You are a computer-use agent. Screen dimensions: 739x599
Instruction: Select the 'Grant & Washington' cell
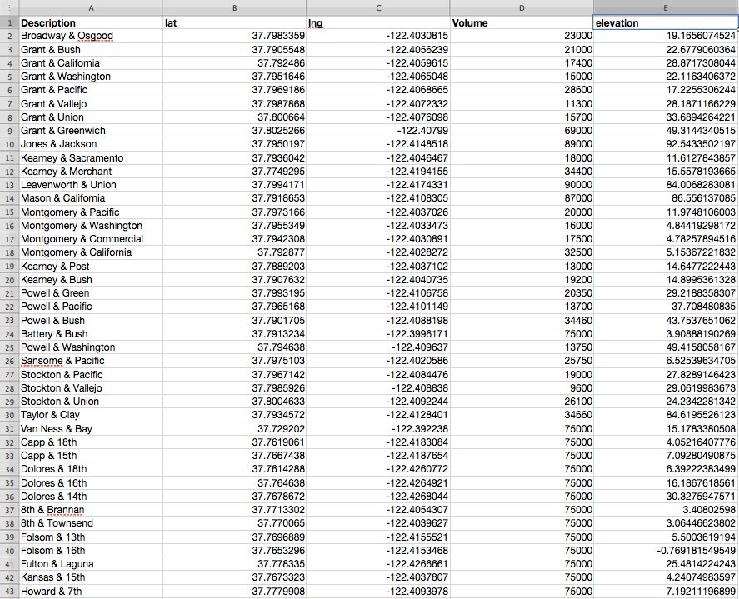[91, 77]
